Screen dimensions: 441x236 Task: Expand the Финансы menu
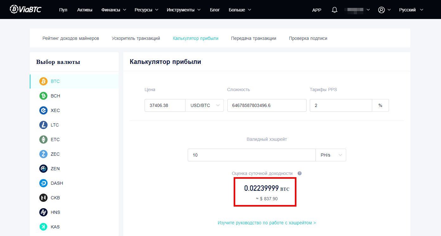113,10
